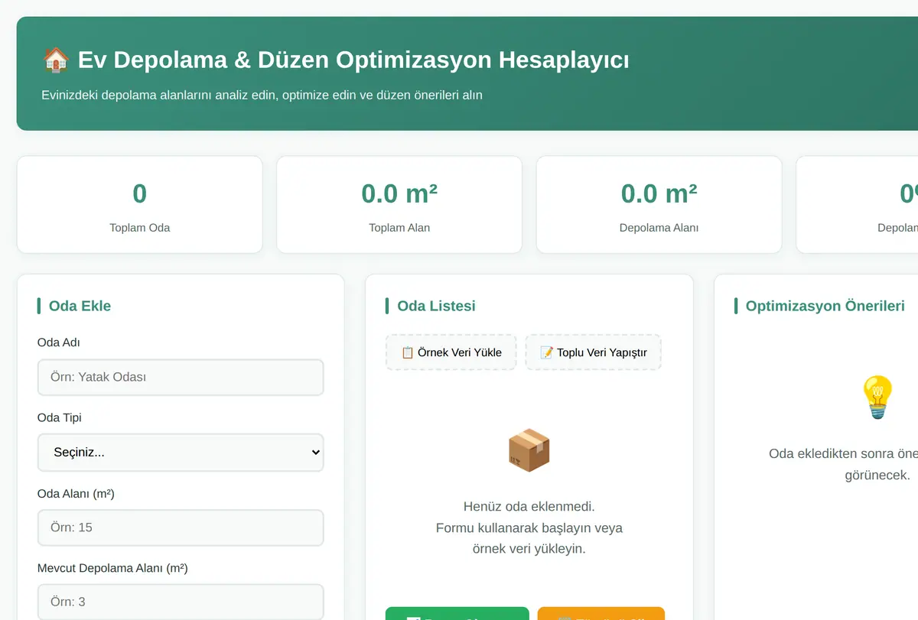
Task: Load sample data with Örnek Veri Yükle
Action: point(451,352)
